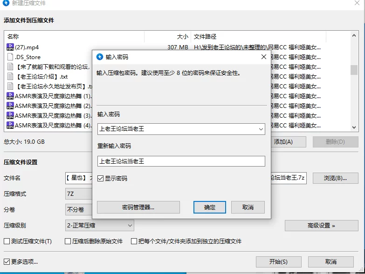
Task: Click MP4 icon of ASMR表演及尺度擦边热舞 (4)
Action: click(10, 125)
